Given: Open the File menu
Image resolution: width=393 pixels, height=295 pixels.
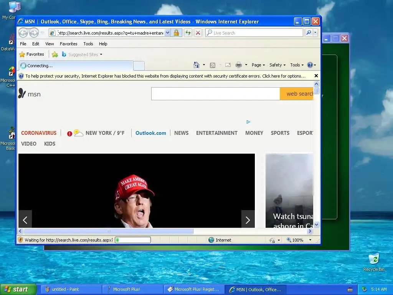Looking at the screenshot, I should (x=23, y=44).
